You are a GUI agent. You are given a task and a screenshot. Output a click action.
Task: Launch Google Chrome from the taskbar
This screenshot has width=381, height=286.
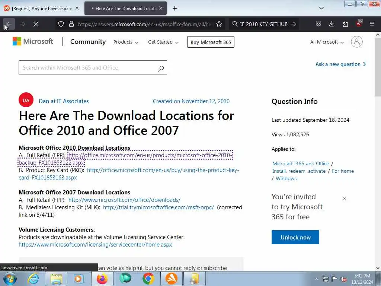[148, 279]
